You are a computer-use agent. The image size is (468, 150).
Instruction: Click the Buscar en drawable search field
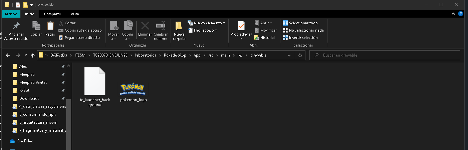click(x=387, y=55)
